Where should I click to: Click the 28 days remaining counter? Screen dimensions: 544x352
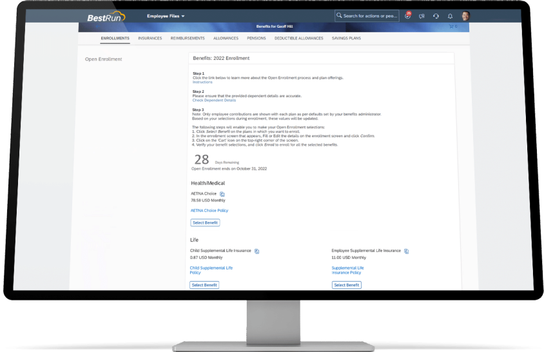202,160
